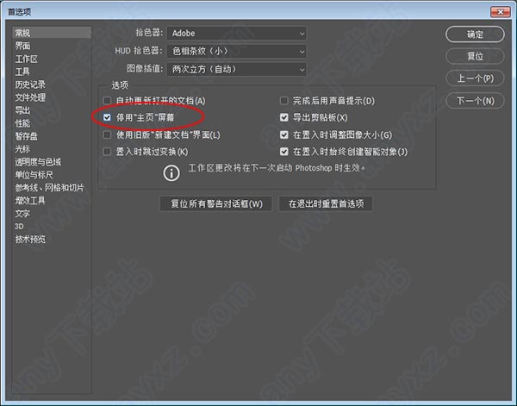Click 复位所有警告对话框 button

coord(216,203)
